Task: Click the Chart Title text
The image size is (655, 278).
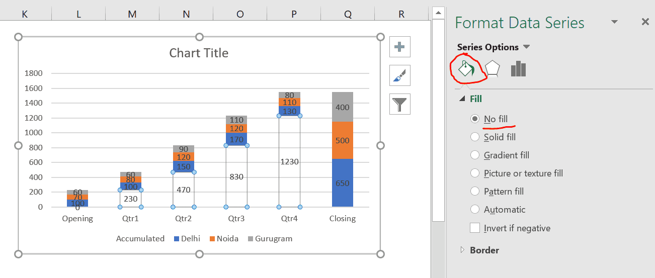Action: [199, 53]
